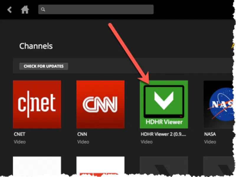The height and width of the screenshot is (177, 236).
Task: Click the search magnifier icon
Action: click(43, 9)
